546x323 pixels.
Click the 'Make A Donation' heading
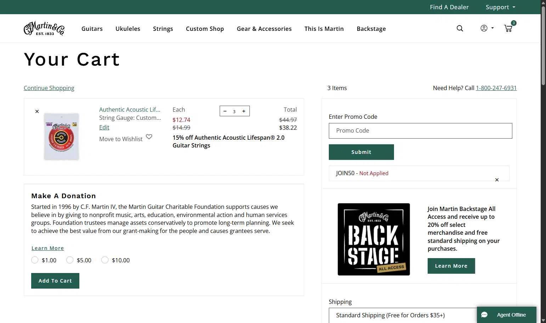63,196
